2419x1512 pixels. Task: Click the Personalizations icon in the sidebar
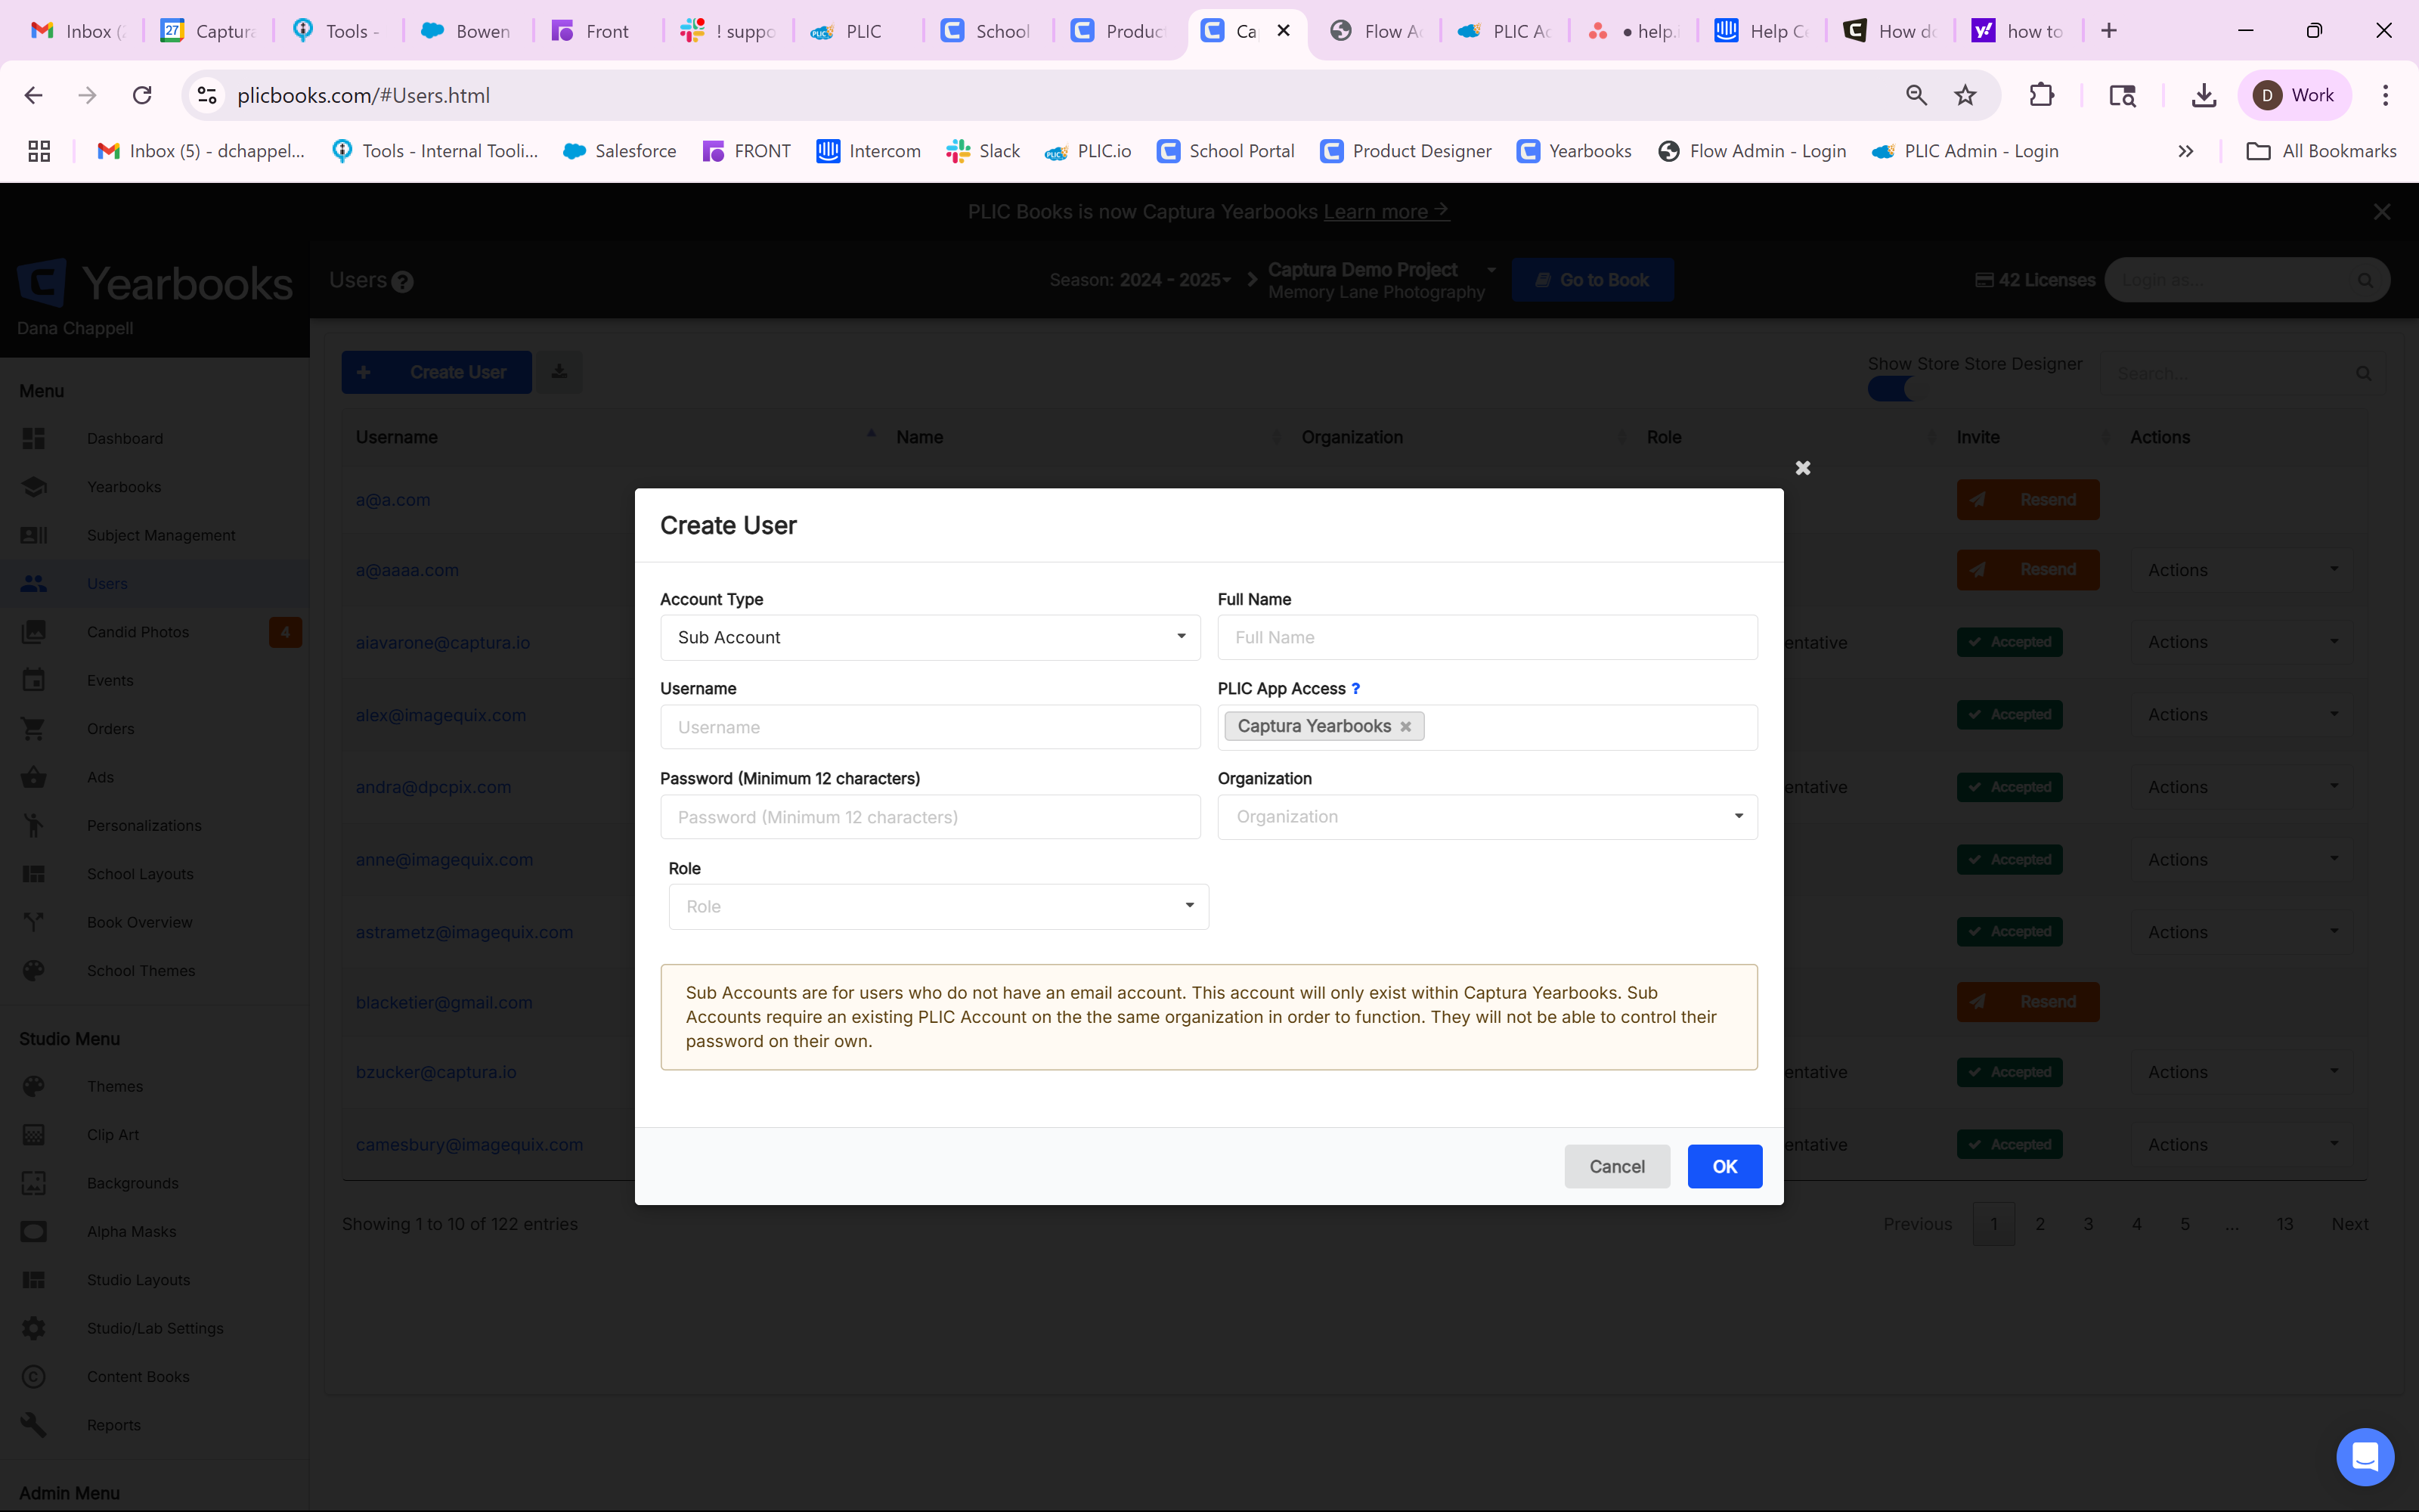(33, 825)
